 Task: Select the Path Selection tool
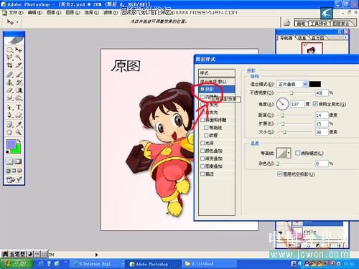tap(9, 108)
